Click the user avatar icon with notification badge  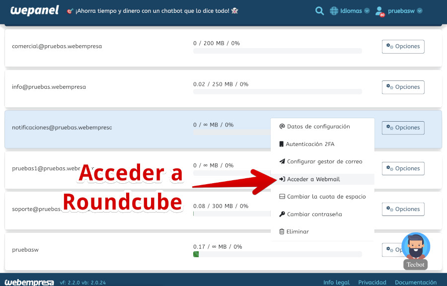[380, 11]
